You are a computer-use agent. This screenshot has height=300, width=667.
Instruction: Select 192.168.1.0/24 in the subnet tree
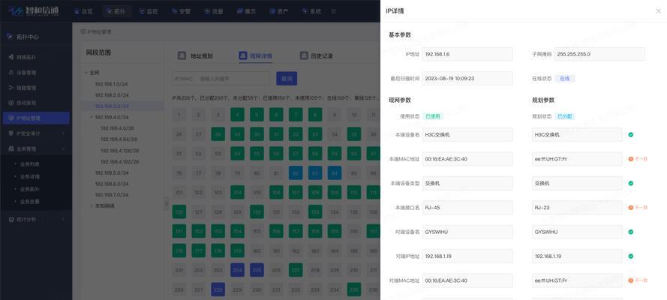112,84
